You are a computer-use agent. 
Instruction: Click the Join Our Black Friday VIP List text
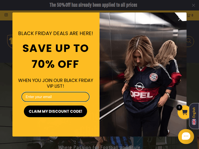(x=56, y=83)
